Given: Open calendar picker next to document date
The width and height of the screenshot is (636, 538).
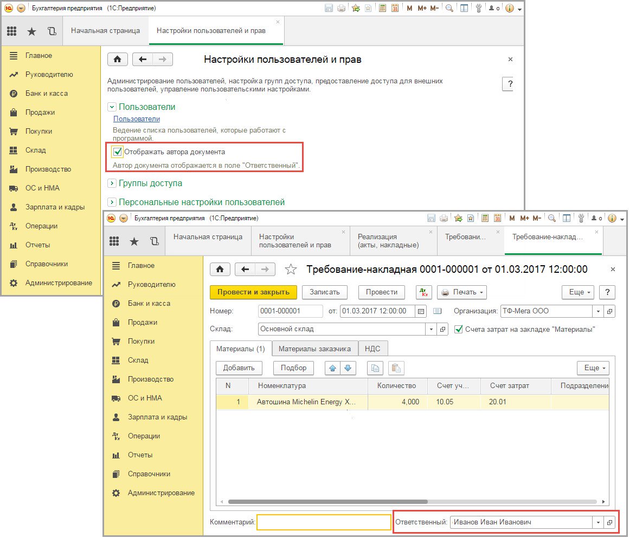Looking at the screenshot, I should pos(421,311).
